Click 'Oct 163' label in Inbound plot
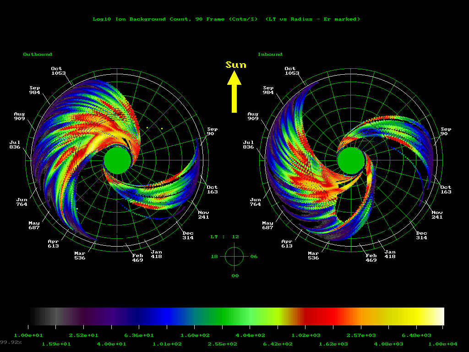 [446, 189]
